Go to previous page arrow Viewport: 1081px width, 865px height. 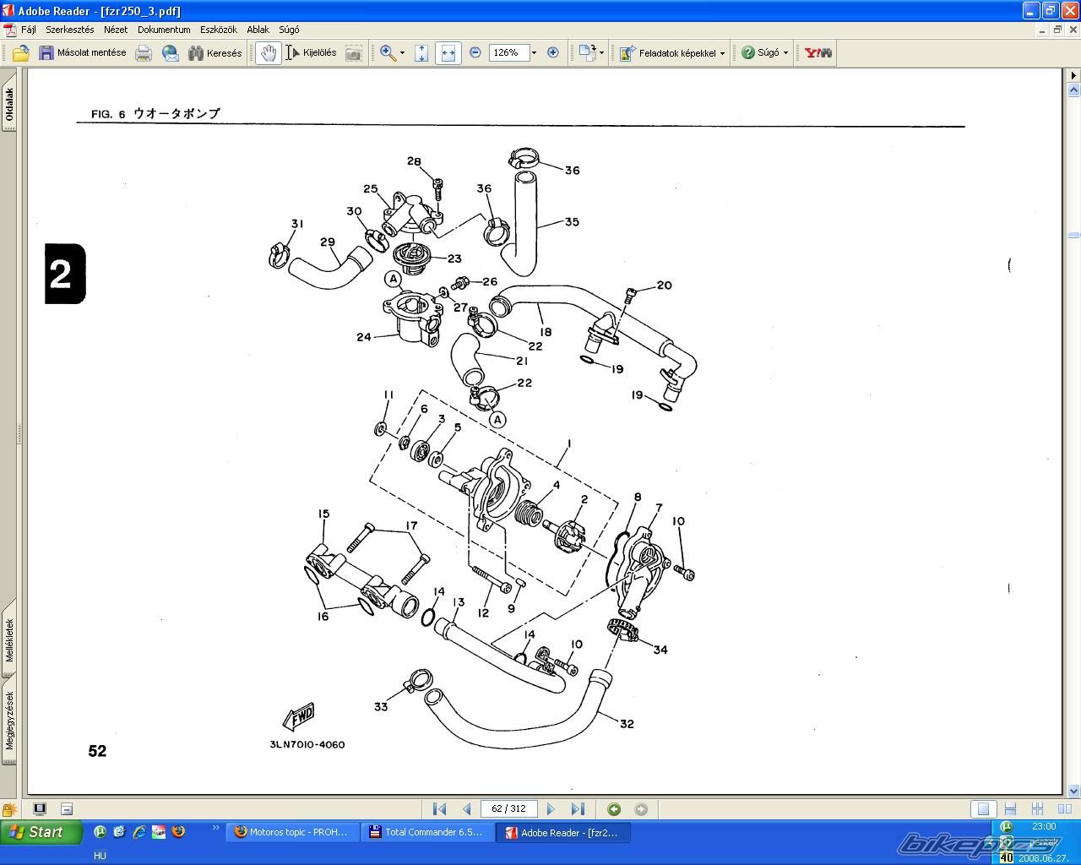point(466,809)
